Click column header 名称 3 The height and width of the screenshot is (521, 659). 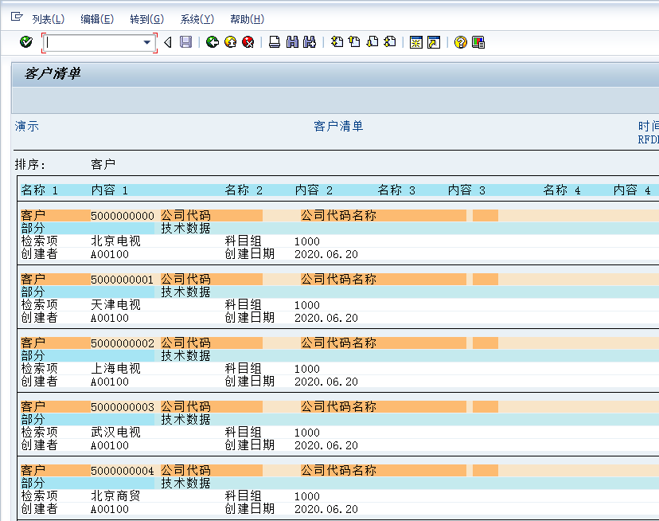(396, 190)
